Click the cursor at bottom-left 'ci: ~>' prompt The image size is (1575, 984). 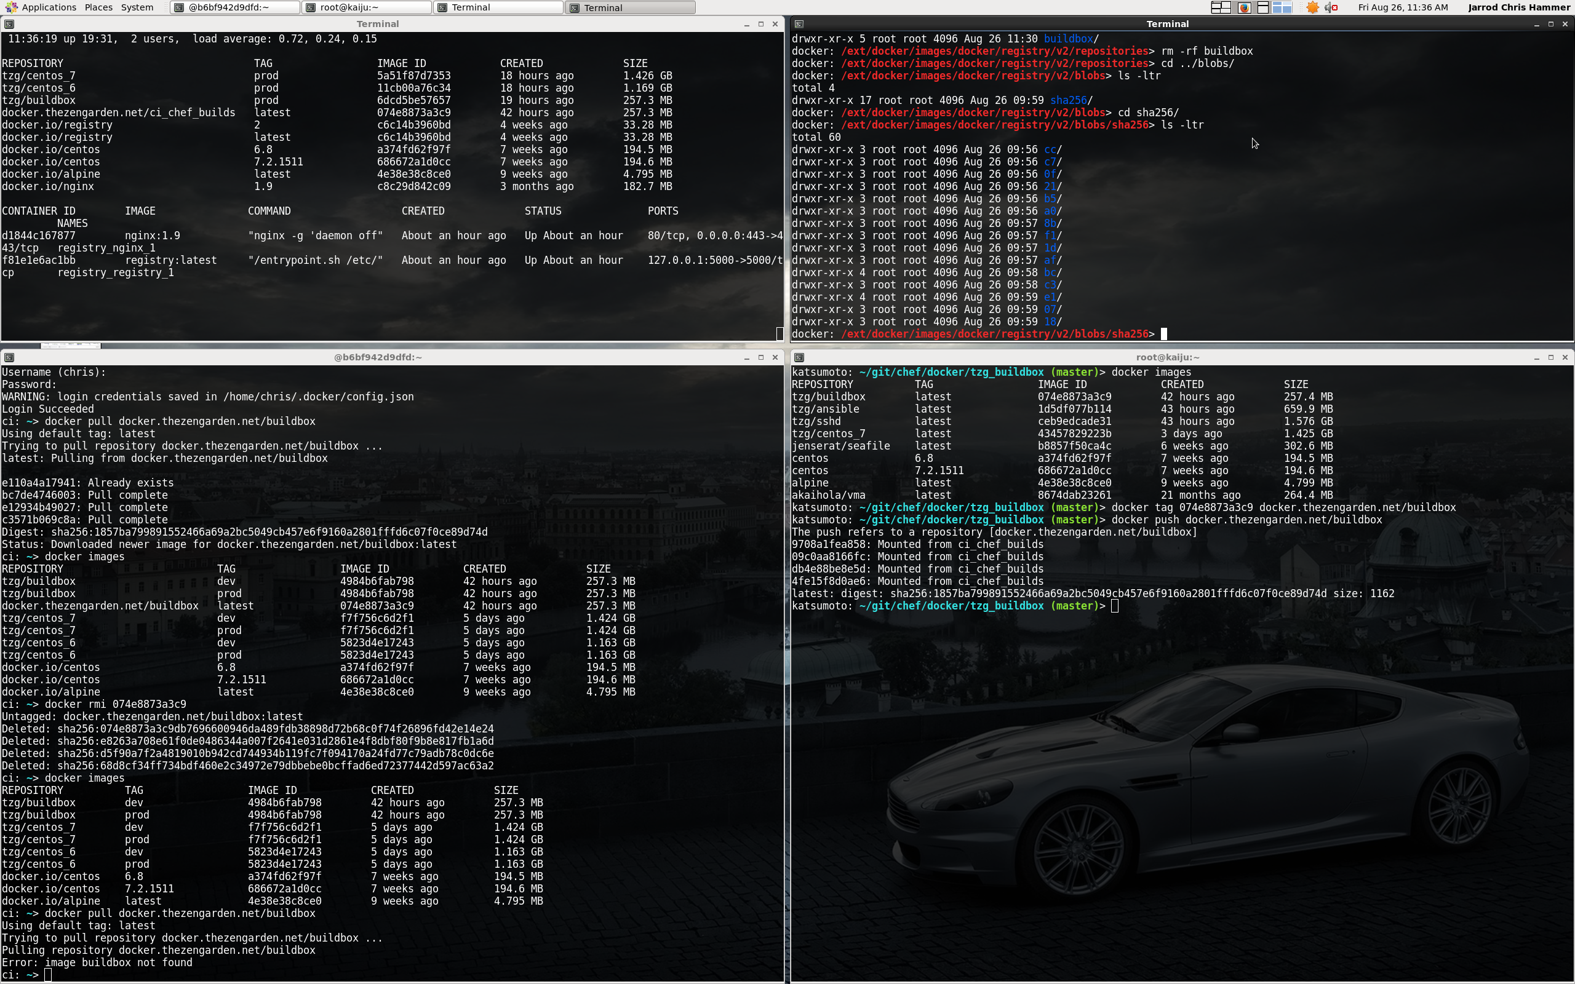pyautogui.click(x=47, y=975)
